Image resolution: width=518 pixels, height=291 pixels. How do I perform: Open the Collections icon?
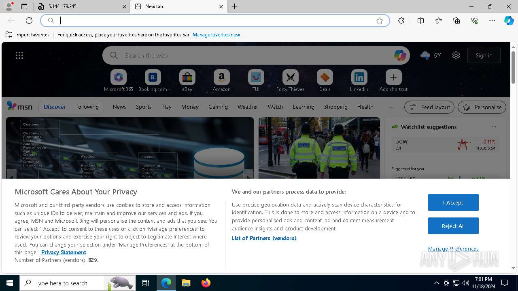456,21
